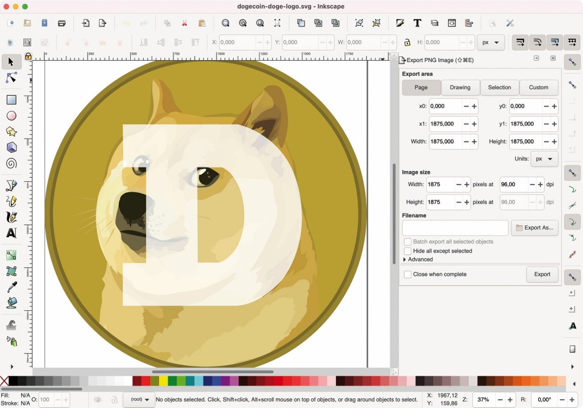Print the document

coord(62,23)
